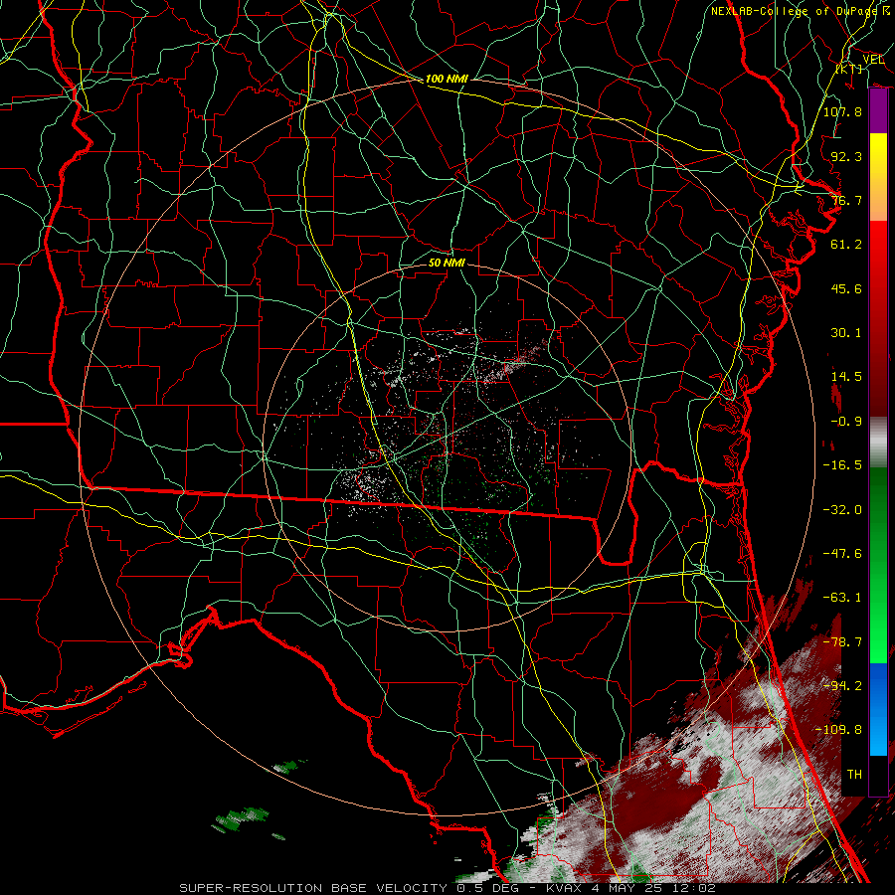Click the 76.7 velocity scale value
Image resolution: width=895 pixels, height=895 pixels.
846,200
